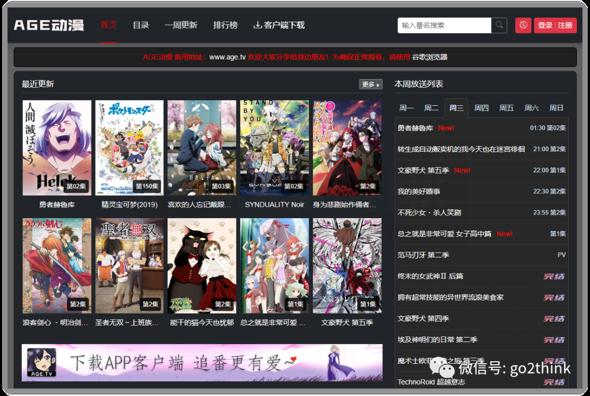Screen dimensions: 590x396
Task: Focus the 输入番名搜索 search field
Action: click(444, 25)
